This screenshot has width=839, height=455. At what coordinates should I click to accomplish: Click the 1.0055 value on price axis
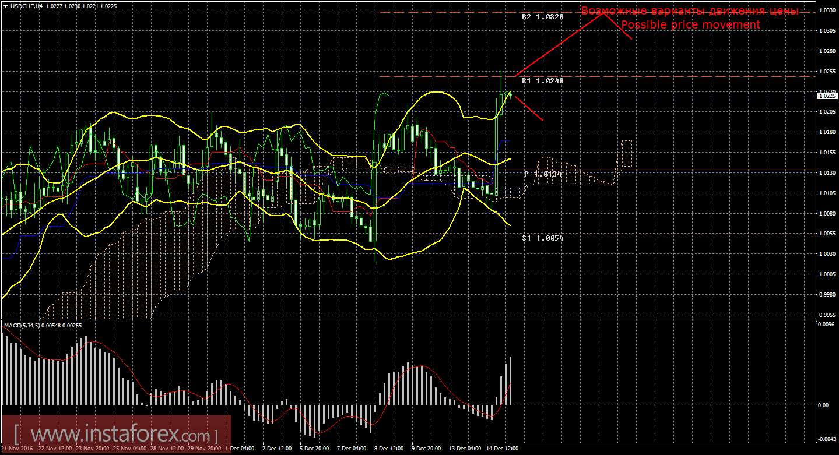click(x=828, y=233)
